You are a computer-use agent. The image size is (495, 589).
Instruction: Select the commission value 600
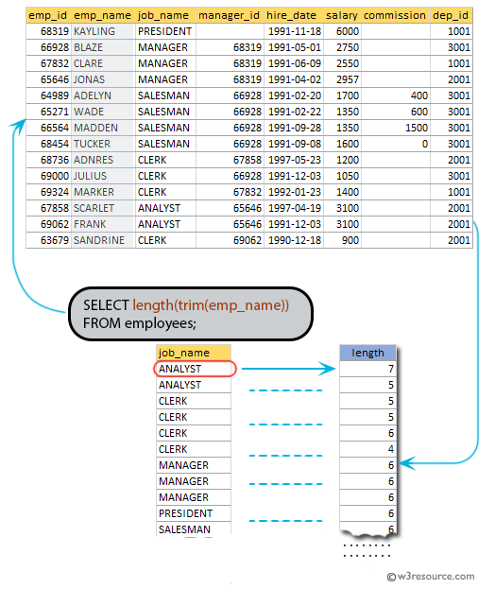[x=395, y=112]
